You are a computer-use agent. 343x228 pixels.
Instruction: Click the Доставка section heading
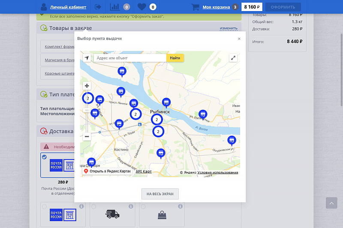point(61,131)
